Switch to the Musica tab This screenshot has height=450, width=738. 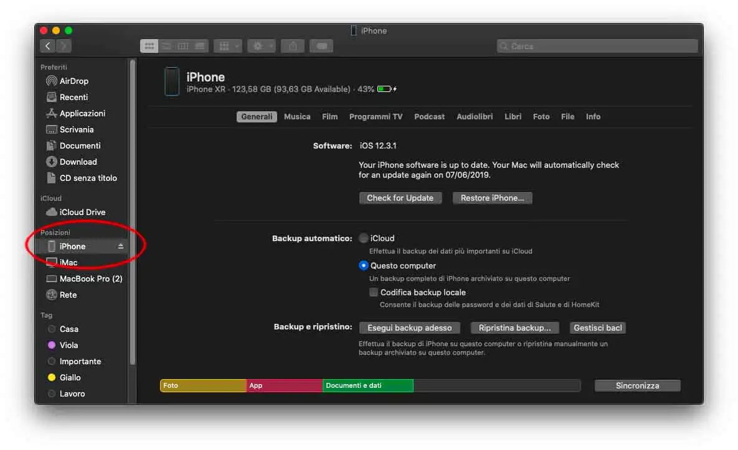tap(297, 116)
